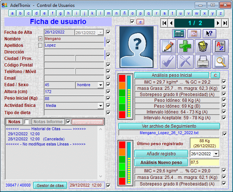
Task: Delete record using the trash basket icon
Action: 203,47
